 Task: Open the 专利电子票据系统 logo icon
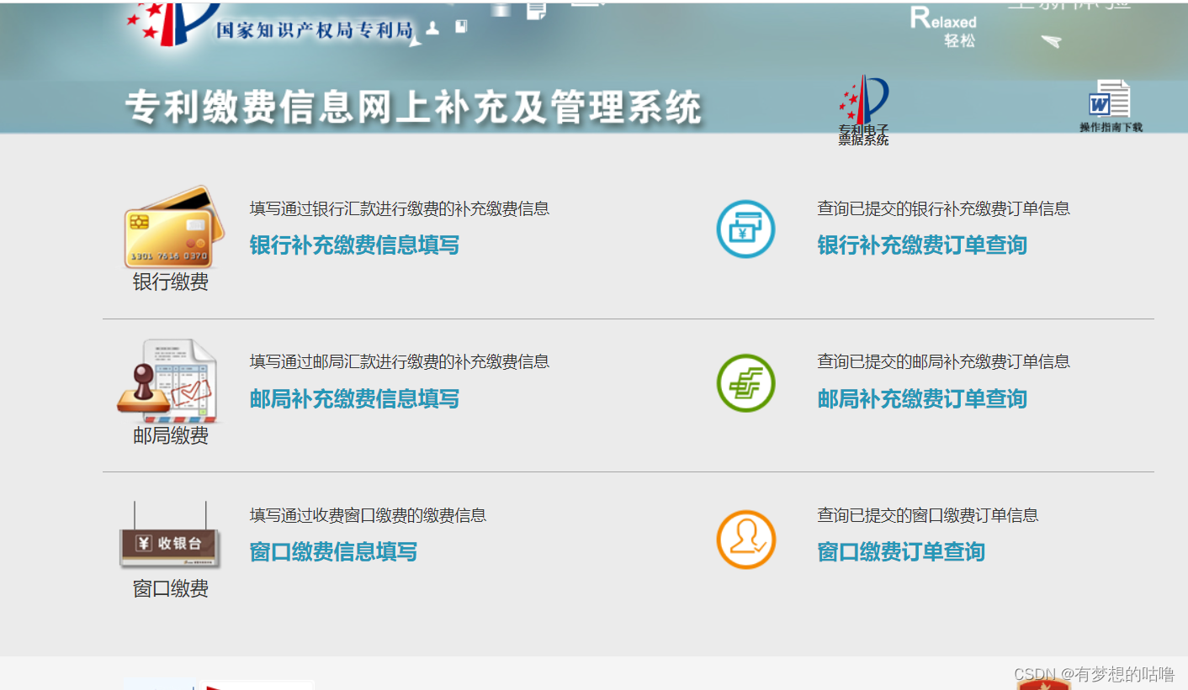coord(863,110)
